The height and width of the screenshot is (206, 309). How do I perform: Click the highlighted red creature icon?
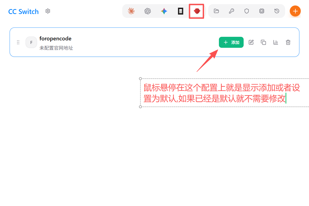197,11
